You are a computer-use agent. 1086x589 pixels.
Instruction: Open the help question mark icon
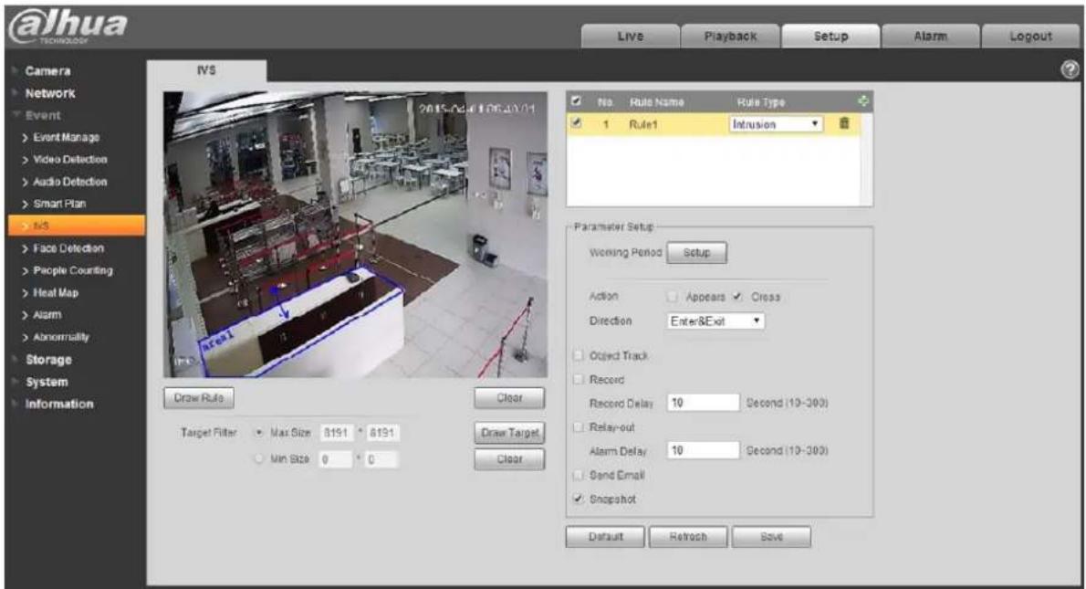click(x=1070, y=69)
